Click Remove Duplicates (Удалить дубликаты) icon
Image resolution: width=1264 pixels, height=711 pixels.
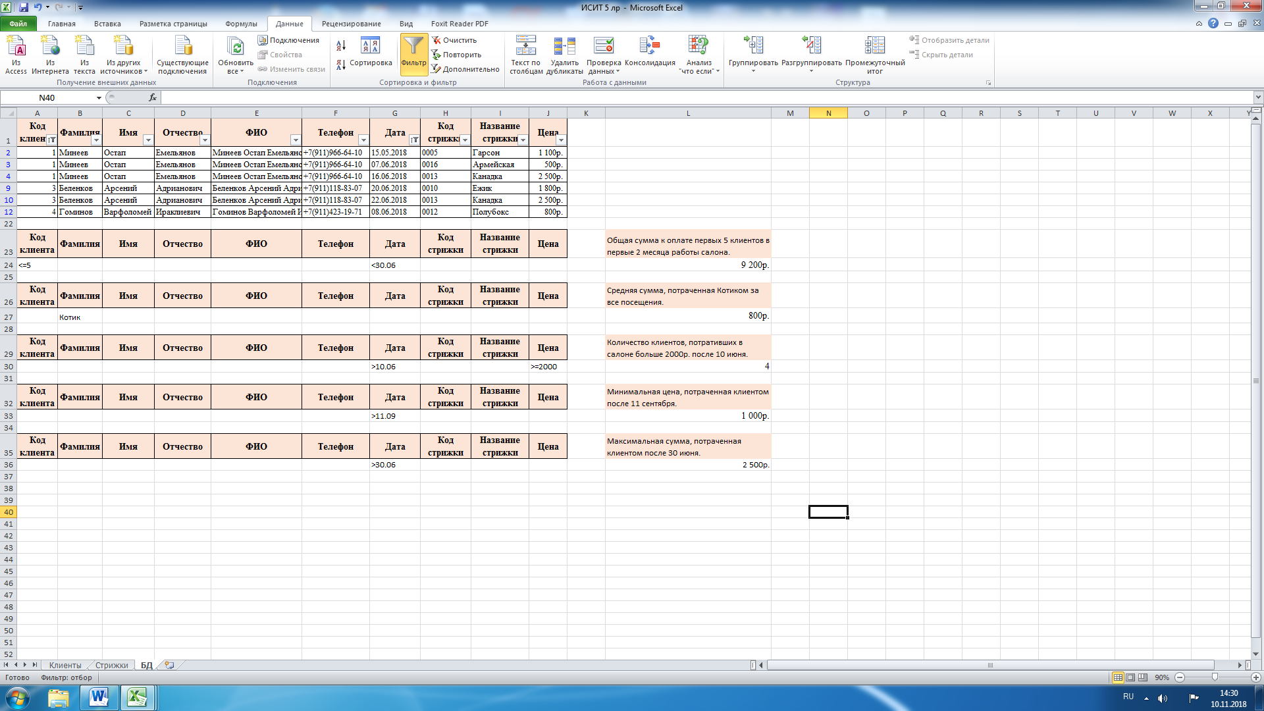[x=564, y=47]
